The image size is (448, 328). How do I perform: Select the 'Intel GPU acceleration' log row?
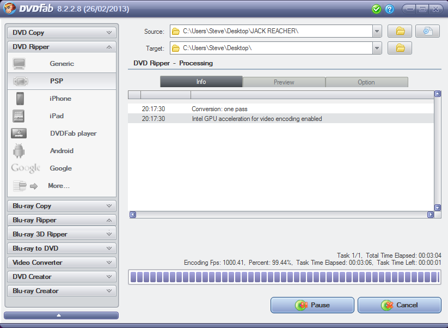(281, 119)
